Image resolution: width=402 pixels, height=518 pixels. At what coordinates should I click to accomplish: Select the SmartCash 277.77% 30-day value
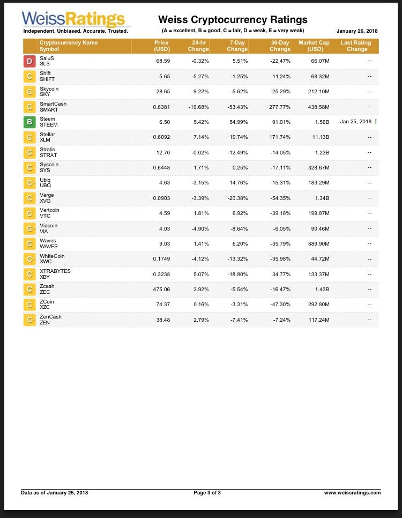coord(279,107)
